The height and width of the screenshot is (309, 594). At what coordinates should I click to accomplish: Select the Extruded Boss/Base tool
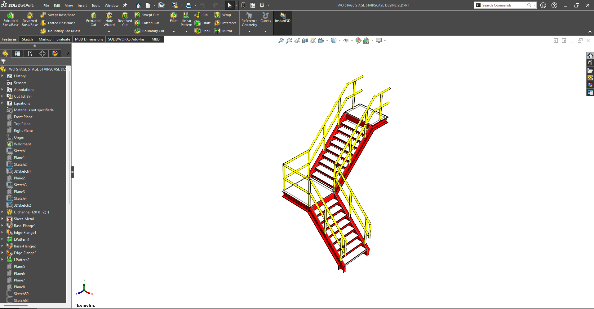click(x=11, y=19)
